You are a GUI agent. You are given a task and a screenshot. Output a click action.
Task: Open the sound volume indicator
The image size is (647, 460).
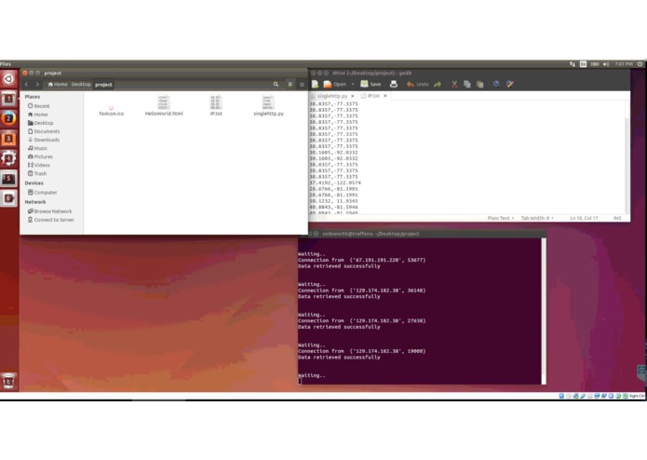606,64
